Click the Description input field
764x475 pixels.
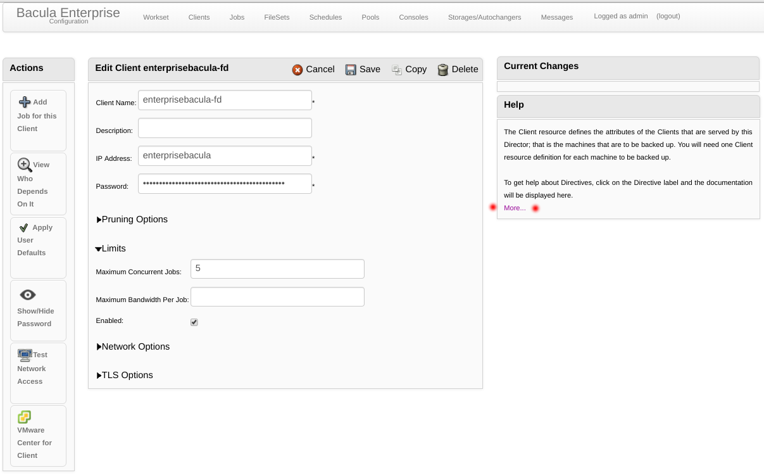click(225, 128)
